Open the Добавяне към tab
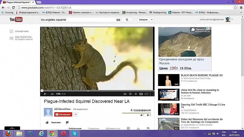Viewport: 244px width, 137px height. [x=113, y=128]
